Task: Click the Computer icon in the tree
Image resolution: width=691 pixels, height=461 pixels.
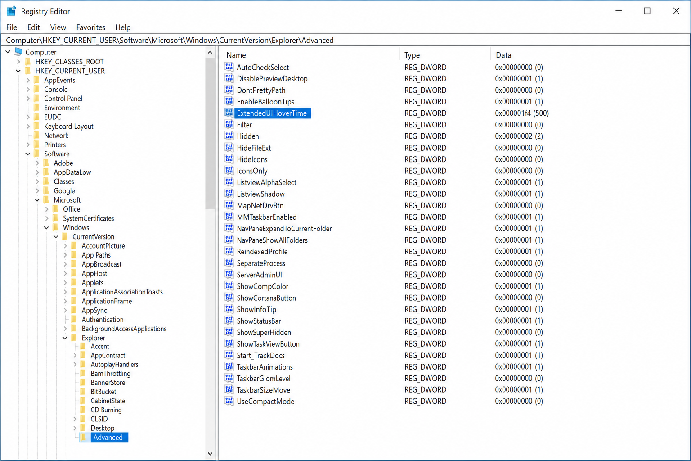Action: (18, 52)
